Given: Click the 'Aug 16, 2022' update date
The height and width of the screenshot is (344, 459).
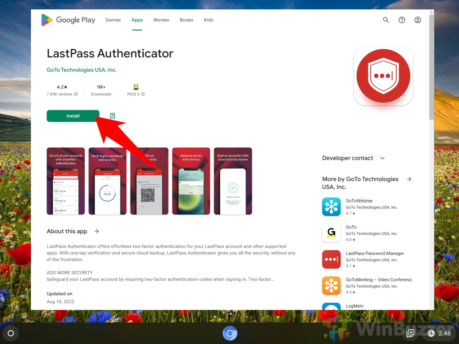Looking at the screenshot, I should tap(61, 301).
